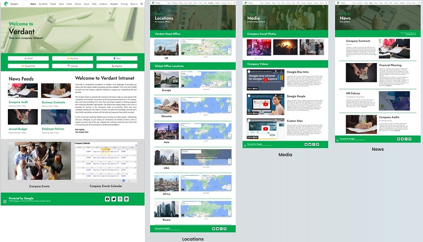The width and height of the screenshot is (423, 242).
Task: Click the My Drive quick link button
Action: pos(73,59)
